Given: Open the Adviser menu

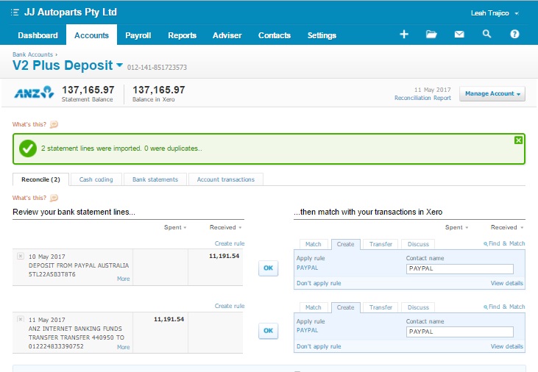Looking at the screenshot, I should click(227, 35).
